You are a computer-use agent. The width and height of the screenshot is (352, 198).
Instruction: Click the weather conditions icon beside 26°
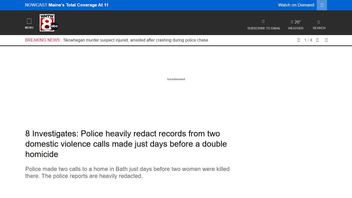[292, 22]
